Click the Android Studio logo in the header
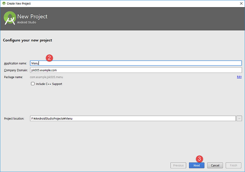 pyautogui.click(x=10, y=18)
